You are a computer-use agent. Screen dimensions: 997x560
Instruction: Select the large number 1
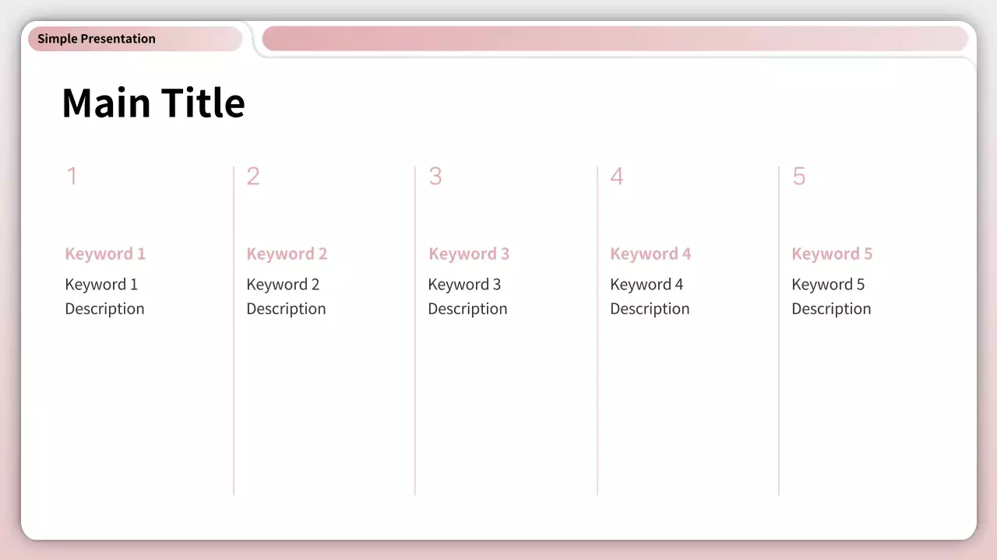(x=72, y=177)
